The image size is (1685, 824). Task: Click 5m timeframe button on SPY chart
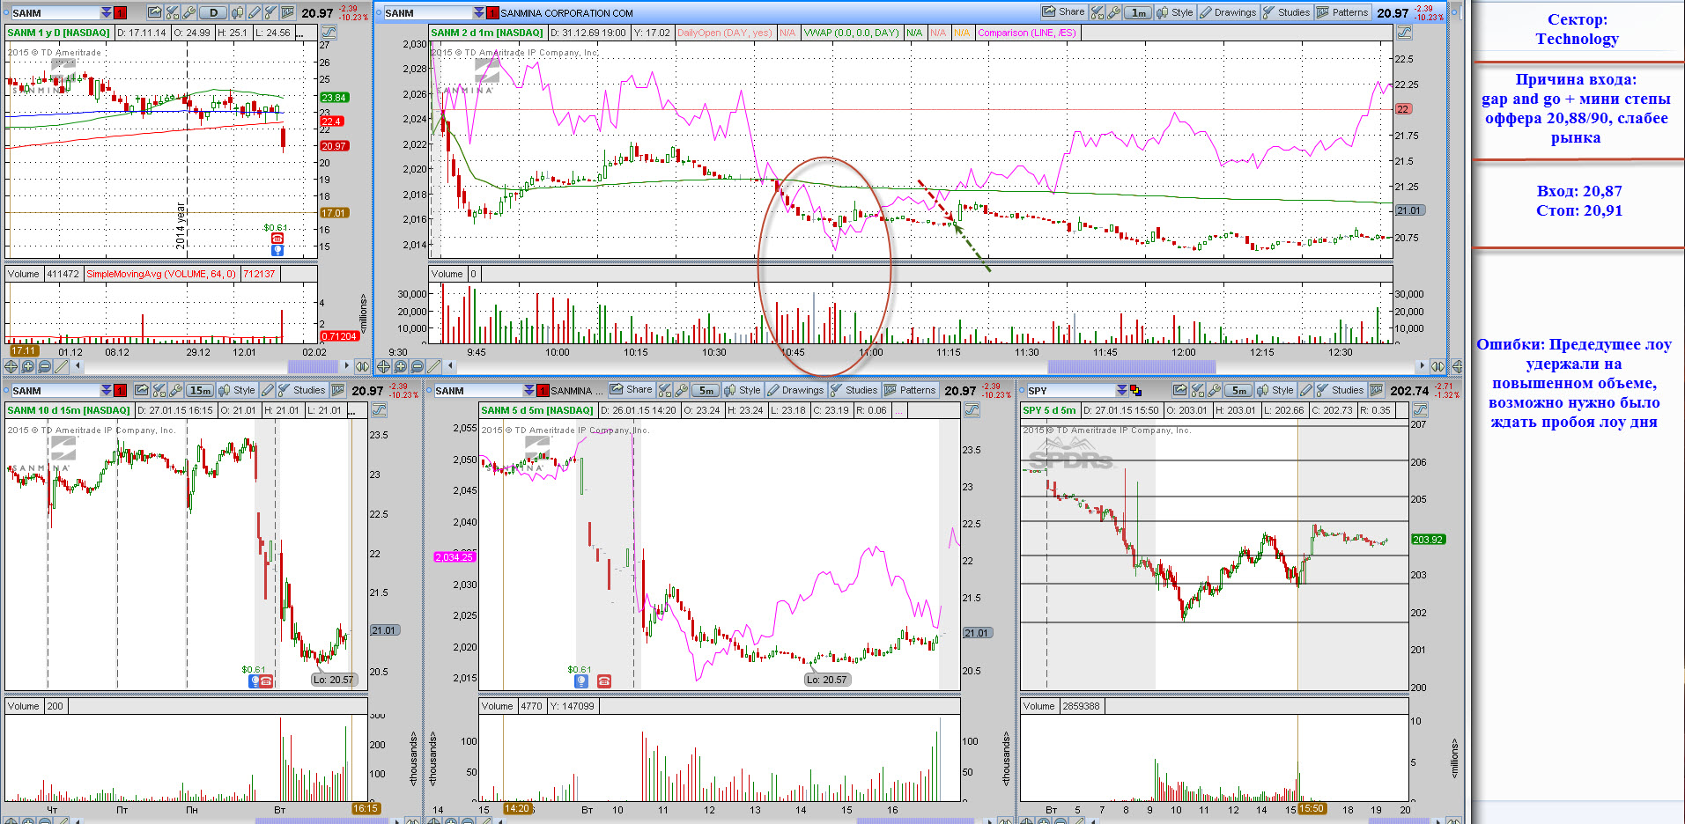pyautogui.click(x=1238, y=390)
